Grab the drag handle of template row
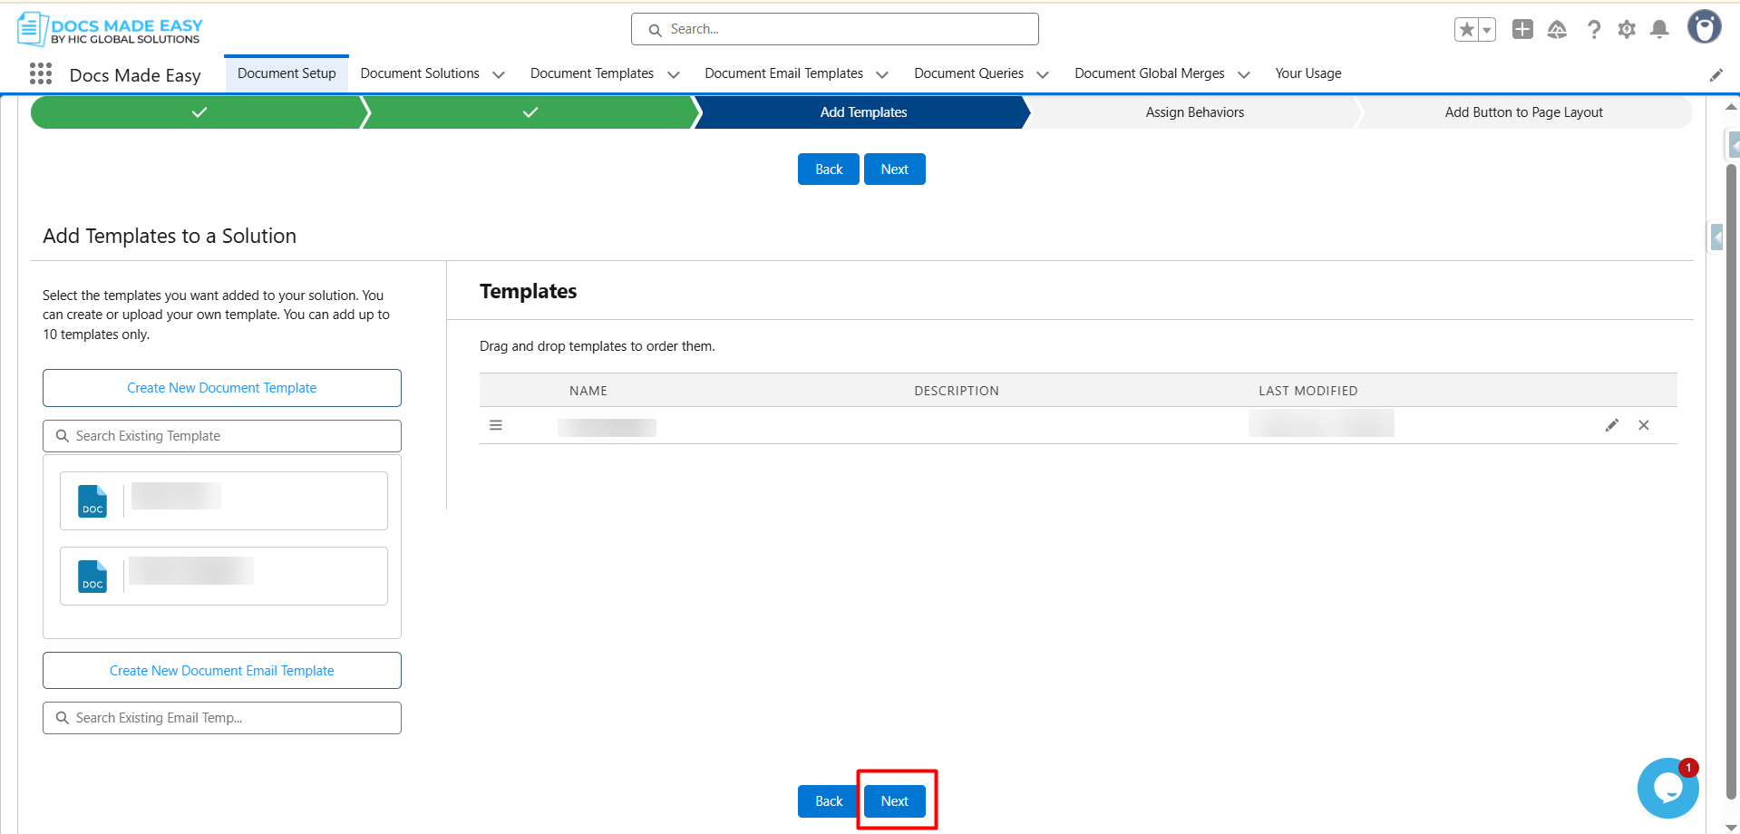This screenshot has width=1740, height=834. pos(496,425)
